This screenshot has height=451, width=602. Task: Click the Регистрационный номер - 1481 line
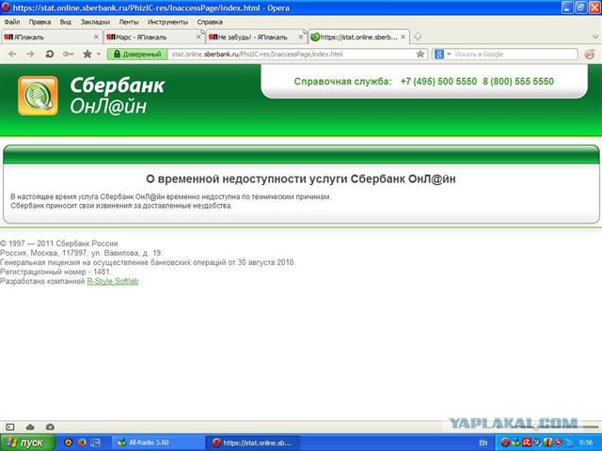pyautogui.click(x=55, y=272)
